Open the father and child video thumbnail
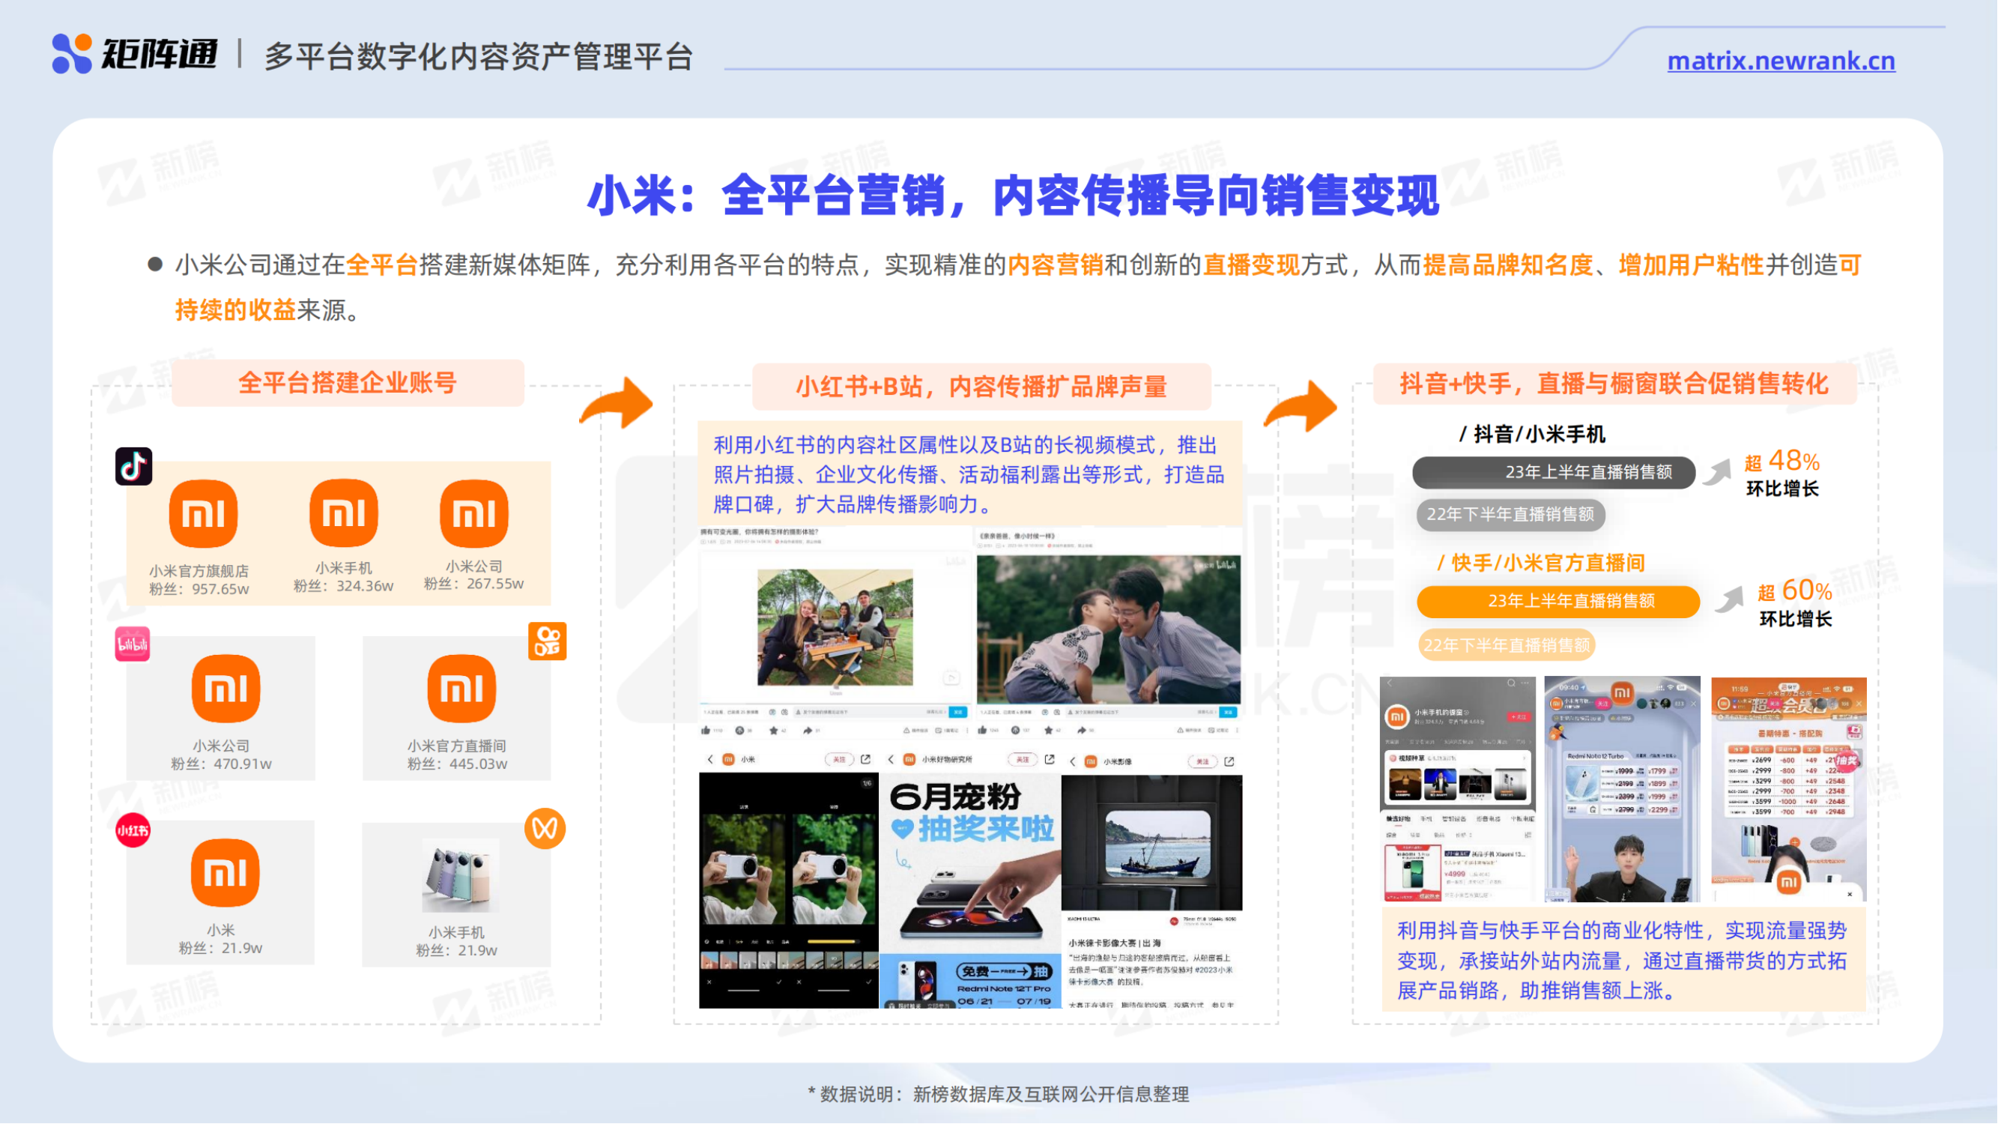This screenshot has height=1124, width=1998. click(1110, 629)
